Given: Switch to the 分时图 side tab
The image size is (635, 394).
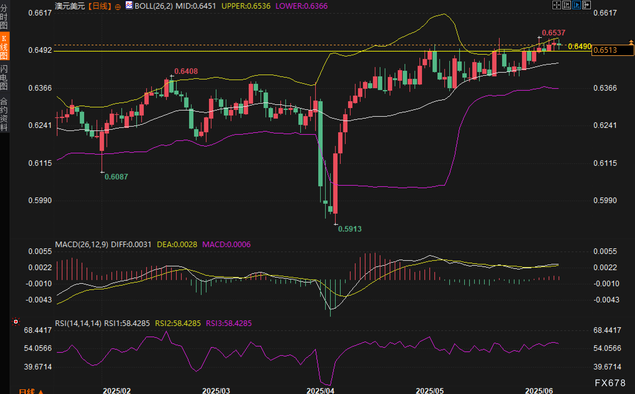Looking at the screenshot, I should coord(4,16).
